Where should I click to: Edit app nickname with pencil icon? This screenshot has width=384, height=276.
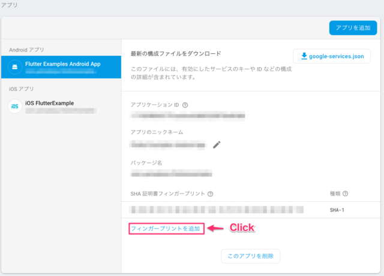point(217,145)
